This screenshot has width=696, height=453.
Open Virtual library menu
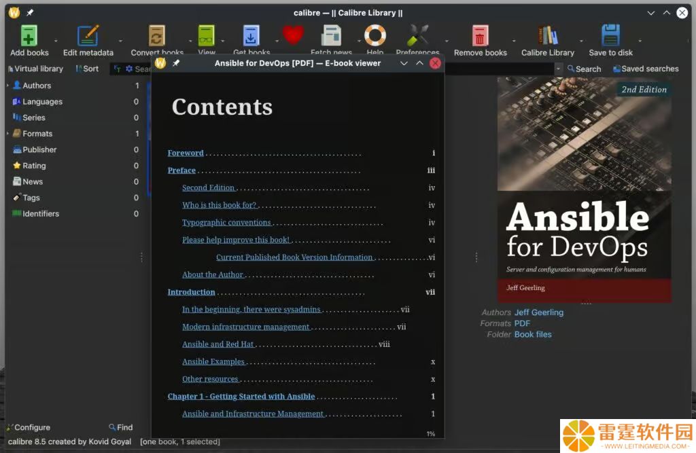(35, 69)
